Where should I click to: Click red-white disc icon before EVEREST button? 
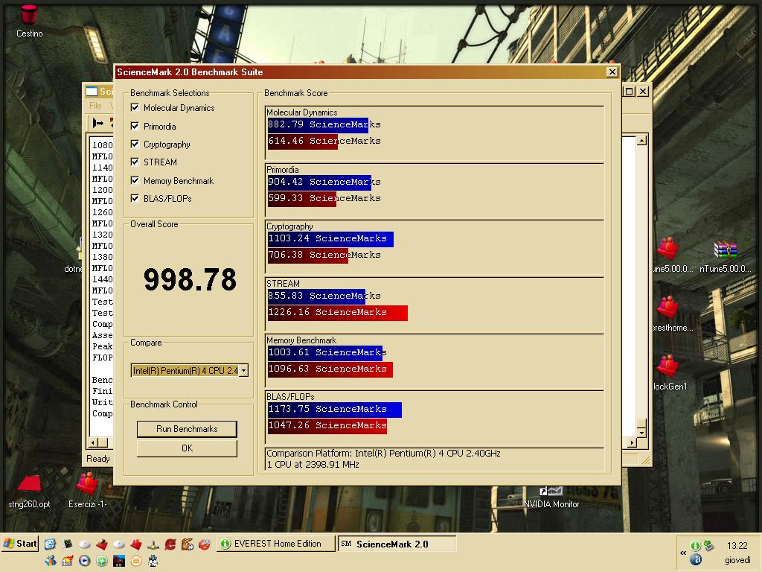click(205, 544)
